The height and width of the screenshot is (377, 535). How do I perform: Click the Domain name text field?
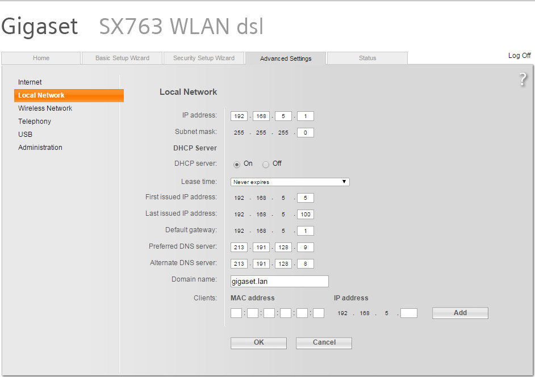(279, 282)
